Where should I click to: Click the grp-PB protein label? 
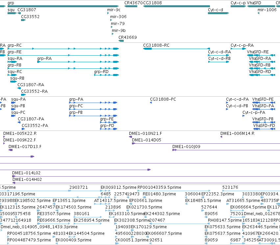(76, 112)
